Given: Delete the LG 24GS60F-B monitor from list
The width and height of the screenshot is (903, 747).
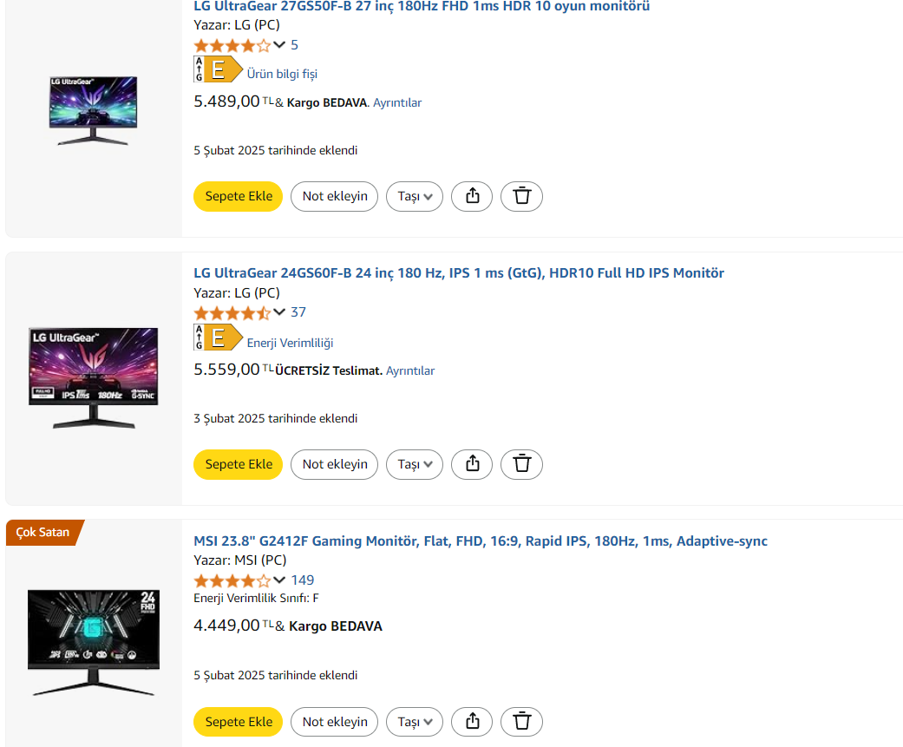Looking at the screenshot, I should (521, 464).
